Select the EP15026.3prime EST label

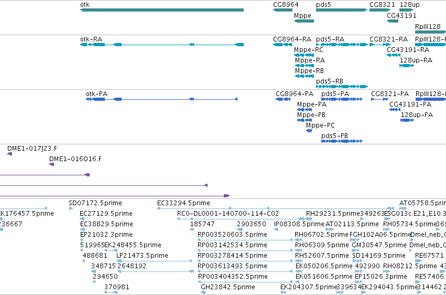pos(381,277)
